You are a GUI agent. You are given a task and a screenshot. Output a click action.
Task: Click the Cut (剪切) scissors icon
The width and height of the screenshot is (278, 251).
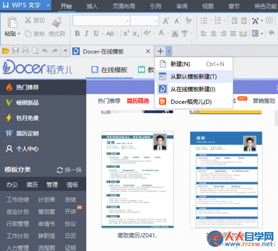tap(28, 20)
